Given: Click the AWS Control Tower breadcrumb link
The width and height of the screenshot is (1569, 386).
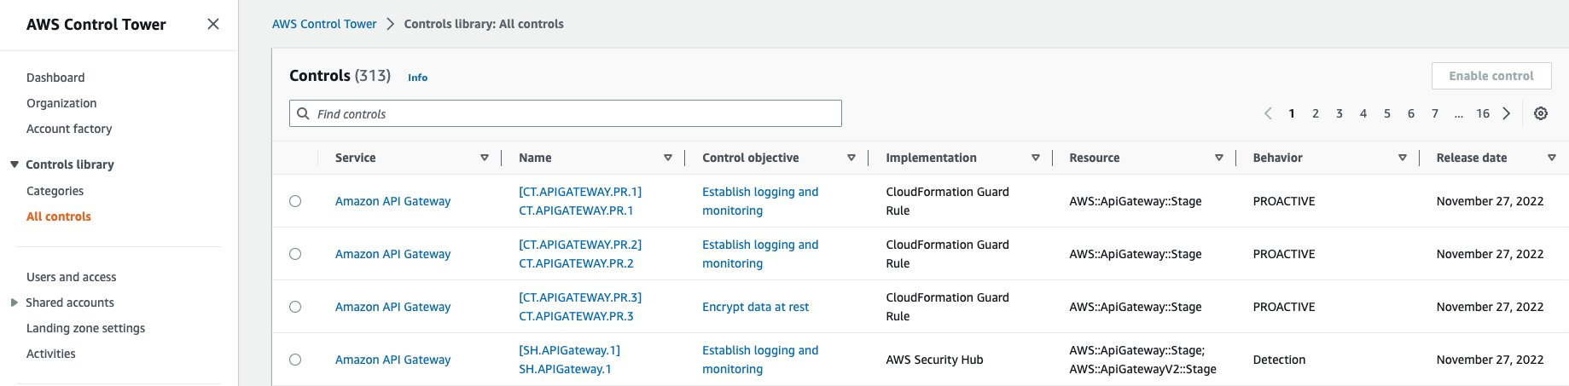Looking at the screenshot, I should [324, 24].
